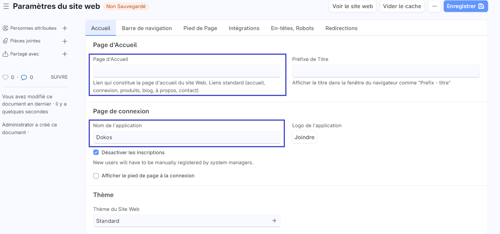This screenshot has width=500, height=234.
Task: Switch to Barre de navigation tab
Action: (x=147, y=28)
